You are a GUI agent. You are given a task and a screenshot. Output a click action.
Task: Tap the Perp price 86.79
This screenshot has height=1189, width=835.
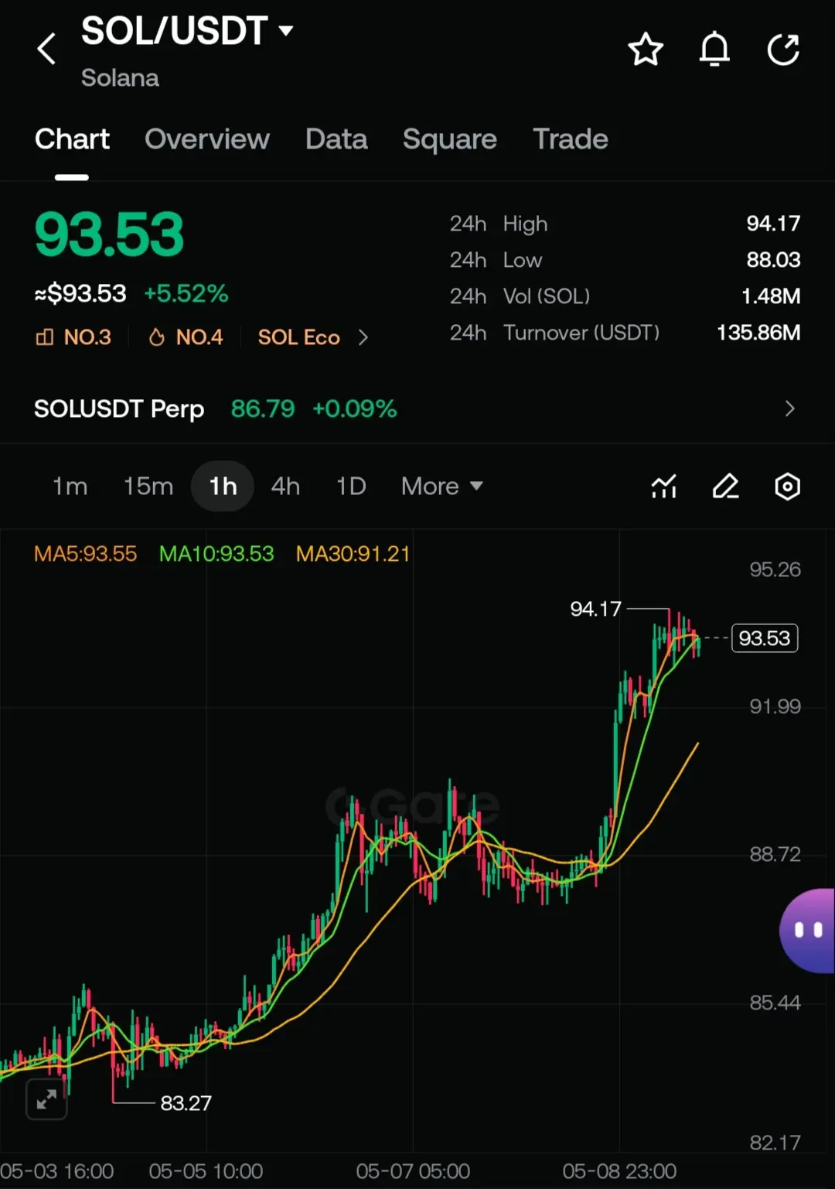coord(263,408)
